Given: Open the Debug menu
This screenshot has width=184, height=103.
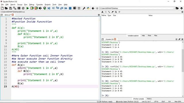Looking at the screenshot, I should [32, 5].
